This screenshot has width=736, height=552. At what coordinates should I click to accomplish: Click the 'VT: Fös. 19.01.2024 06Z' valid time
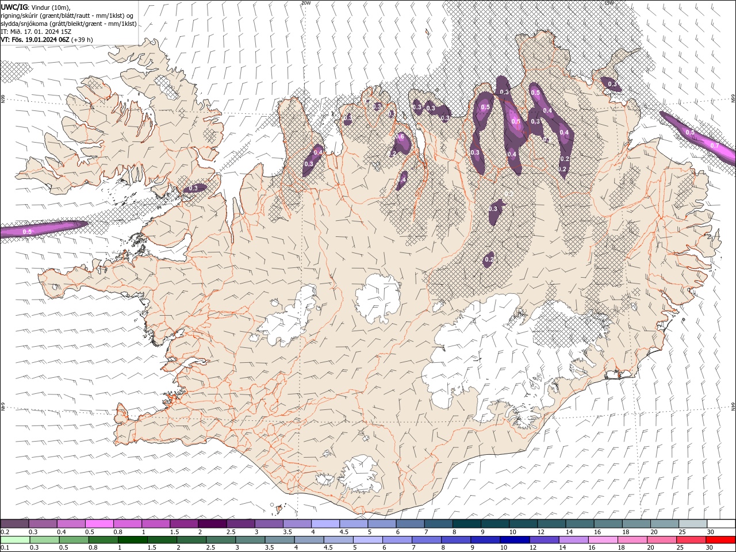35,40
